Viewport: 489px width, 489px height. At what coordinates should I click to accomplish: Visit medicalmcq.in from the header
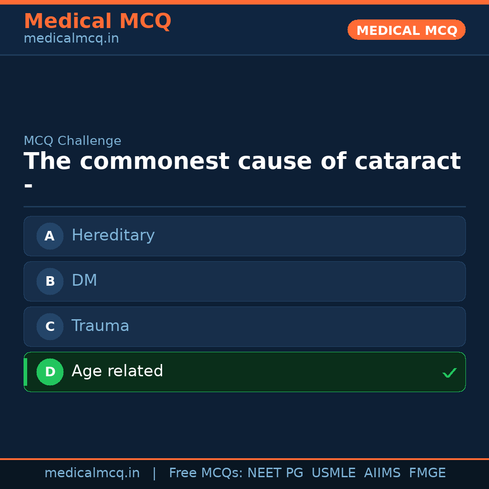click(x=71, y=38)
